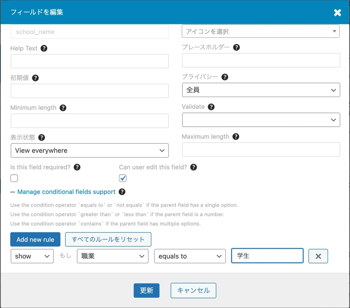Click the Minimum length help icon
Viewport: 350px width, 308px height.
[63, 108]
